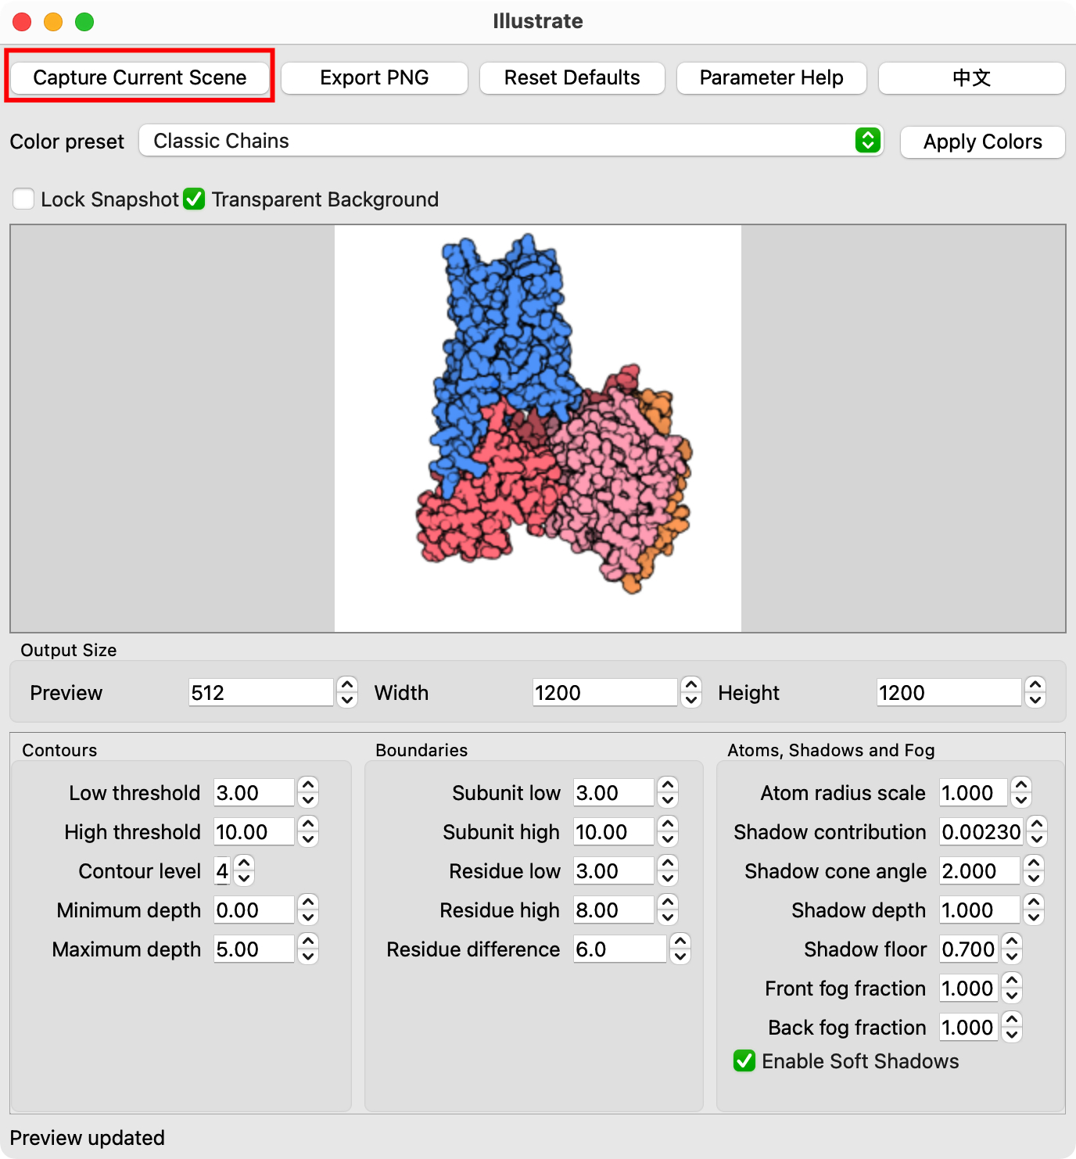Click the Maximum depth stepper

pyautogui.click(x=308, y=949)
